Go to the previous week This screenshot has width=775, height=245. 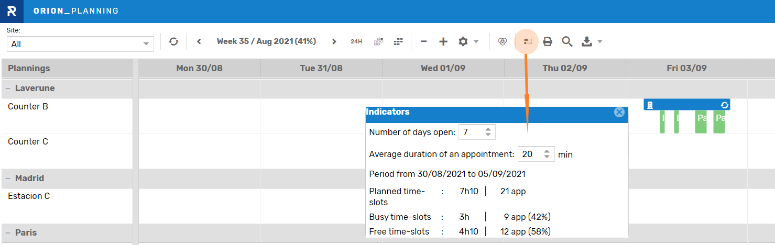coord(199,41)
